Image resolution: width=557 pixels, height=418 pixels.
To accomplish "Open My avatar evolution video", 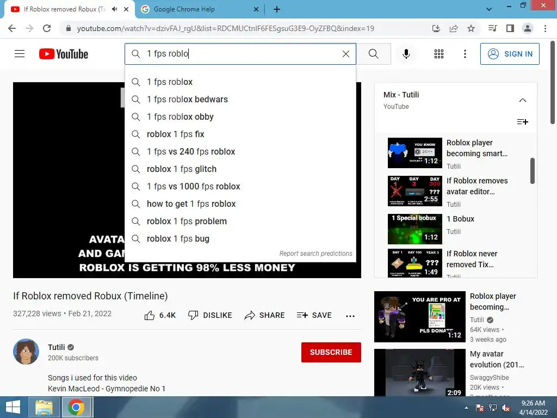I will click(419, 372).
